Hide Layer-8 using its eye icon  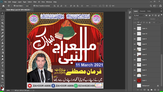point(135,44)
